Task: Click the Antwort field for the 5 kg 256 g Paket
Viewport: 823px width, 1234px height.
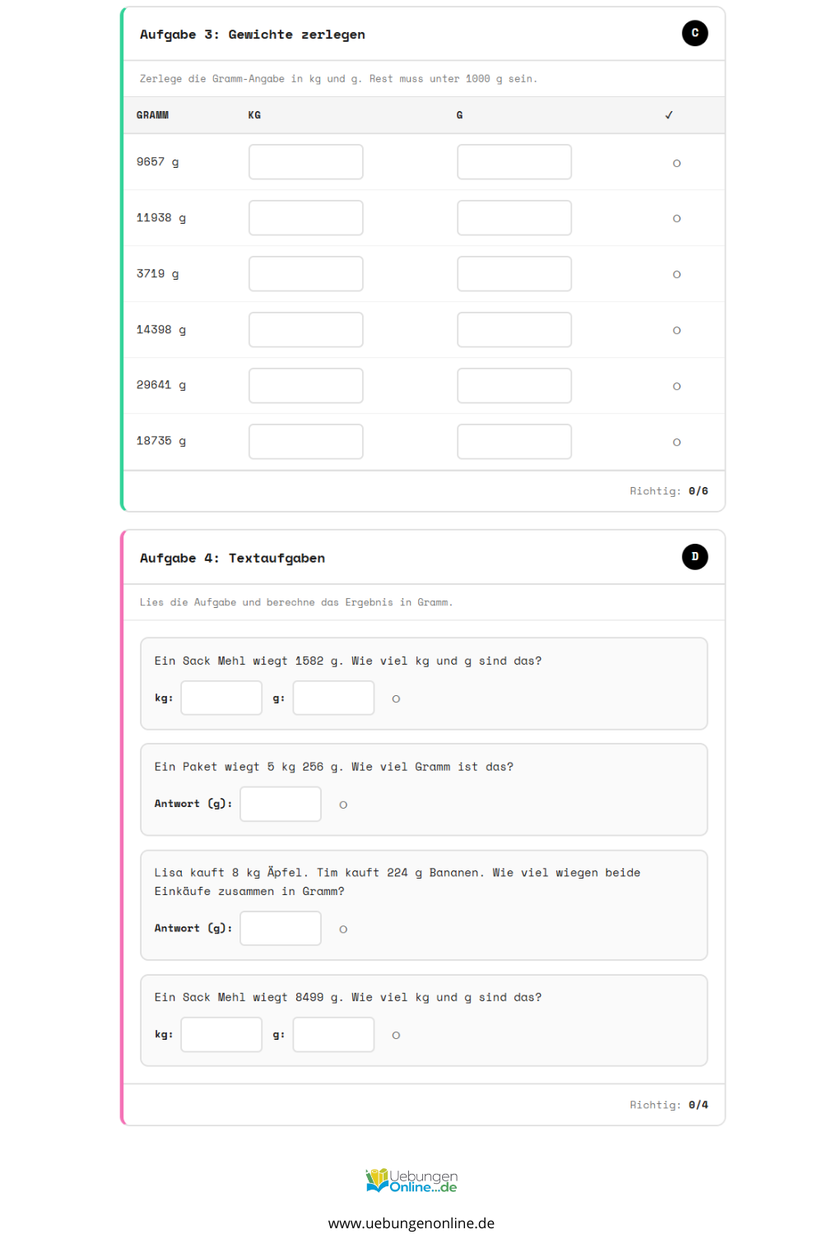Action: click(x=281, y=804)
